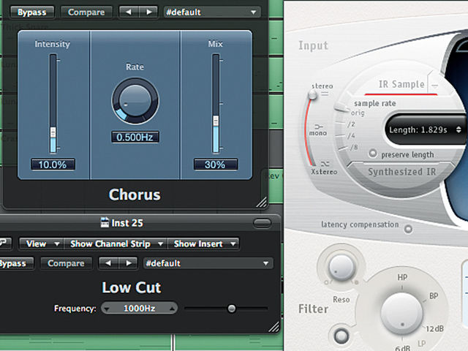Click the Mix 30% value field
The height and width of the screenshot is (351, 468).
216,165
